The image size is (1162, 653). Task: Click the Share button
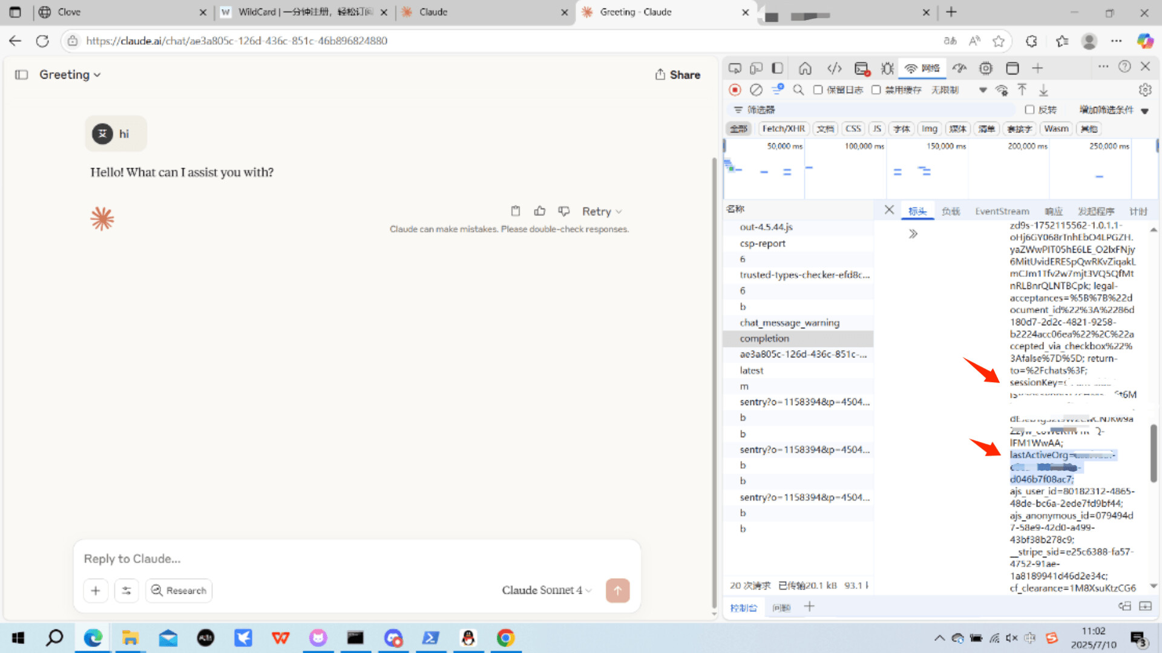point(678,75)
